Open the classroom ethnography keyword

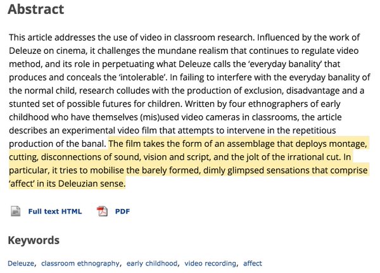80,263
